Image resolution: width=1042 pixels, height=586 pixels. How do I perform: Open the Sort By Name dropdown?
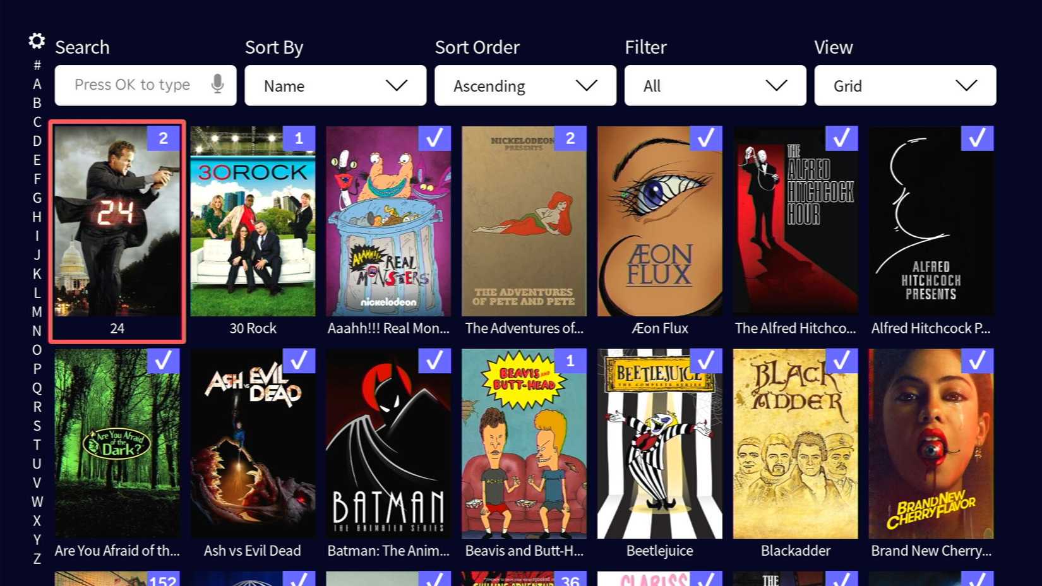[x=335, y=85]
